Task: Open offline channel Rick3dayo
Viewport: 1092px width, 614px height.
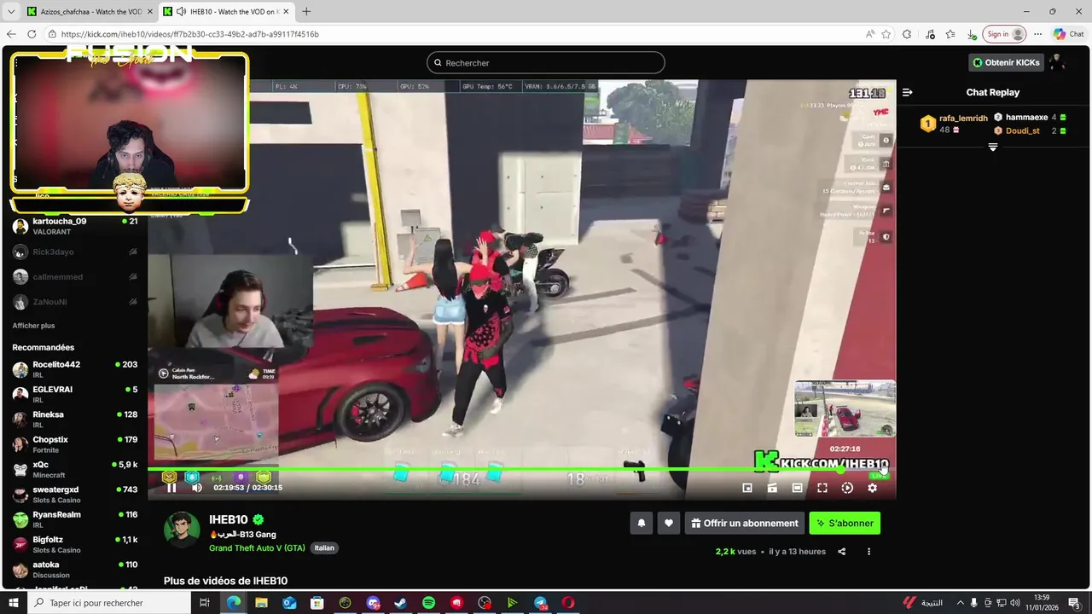Action: point(75,252)
